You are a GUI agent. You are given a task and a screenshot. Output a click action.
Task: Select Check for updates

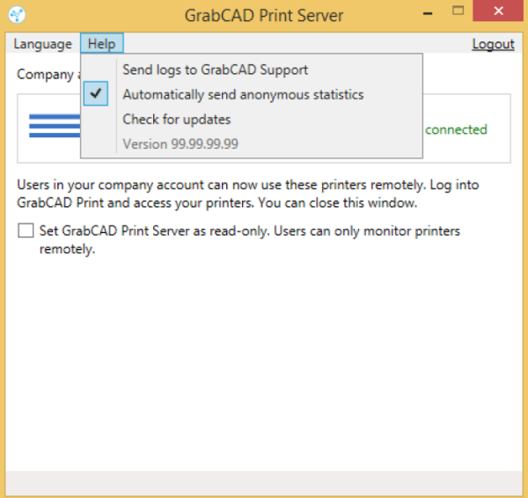[252, 119]
